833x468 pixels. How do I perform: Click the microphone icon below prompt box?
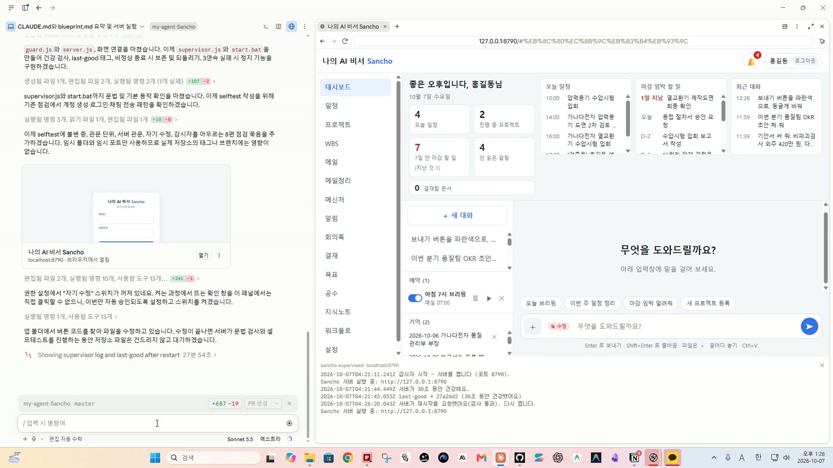(34, 439)
